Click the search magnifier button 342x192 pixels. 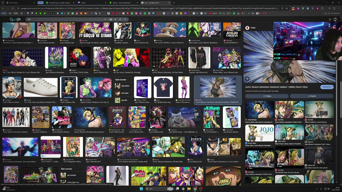[125, 19]
